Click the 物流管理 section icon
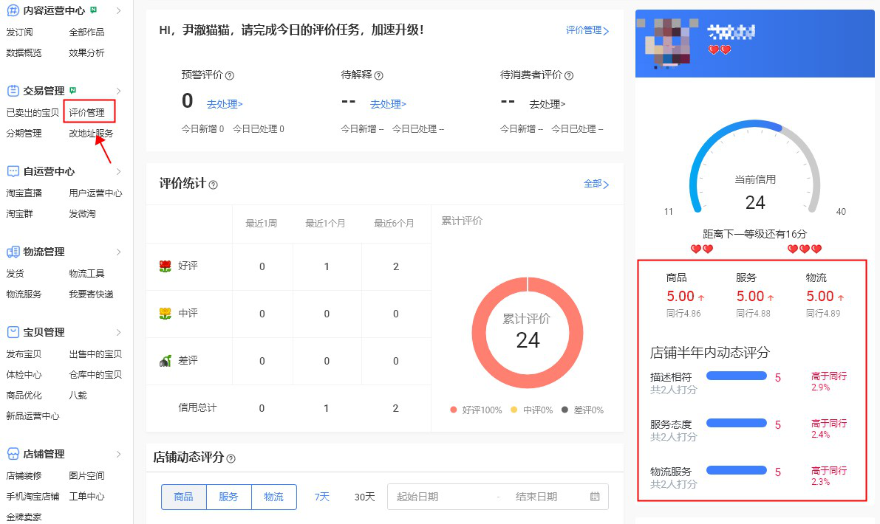 [13, 252]
